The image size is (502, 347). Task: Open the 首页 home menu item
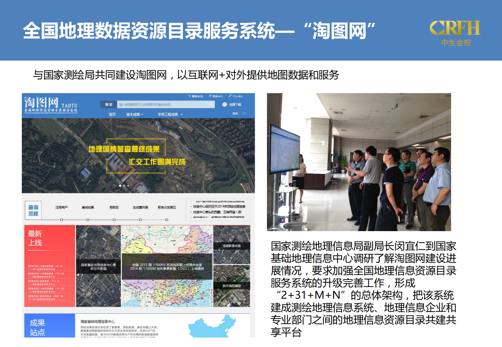point(112,114)
